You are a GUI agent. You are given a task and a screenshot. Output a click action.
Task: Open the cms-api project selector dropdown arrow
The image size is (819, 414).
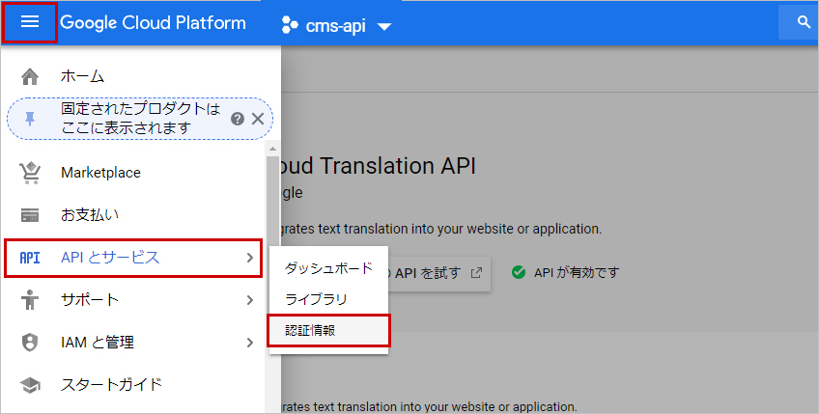[x=384, y=26]
